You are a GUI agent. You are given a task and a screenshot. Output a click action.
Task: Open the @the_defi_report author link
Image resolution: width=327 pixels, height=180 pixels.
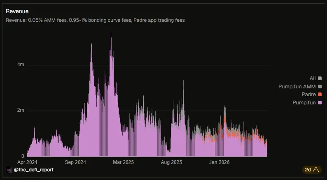click(34, 170)
